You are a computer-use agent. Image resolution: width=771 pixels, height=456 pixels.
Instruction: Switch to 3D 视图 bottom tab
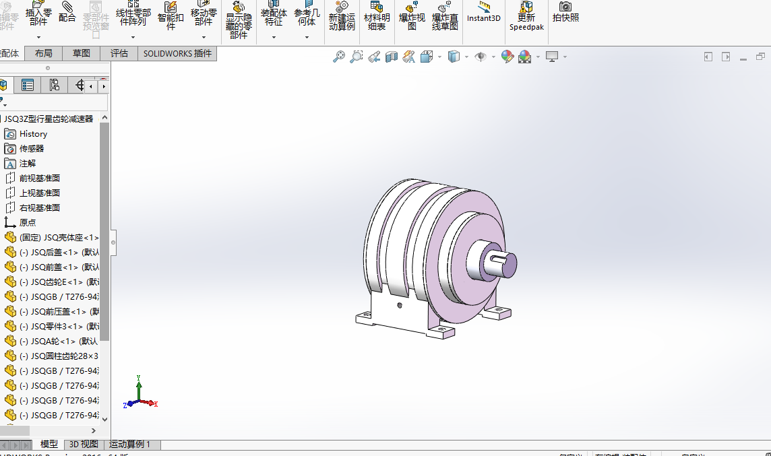83,444
